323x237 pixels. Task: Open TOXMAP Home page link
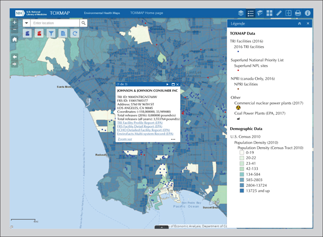point(146,13)
